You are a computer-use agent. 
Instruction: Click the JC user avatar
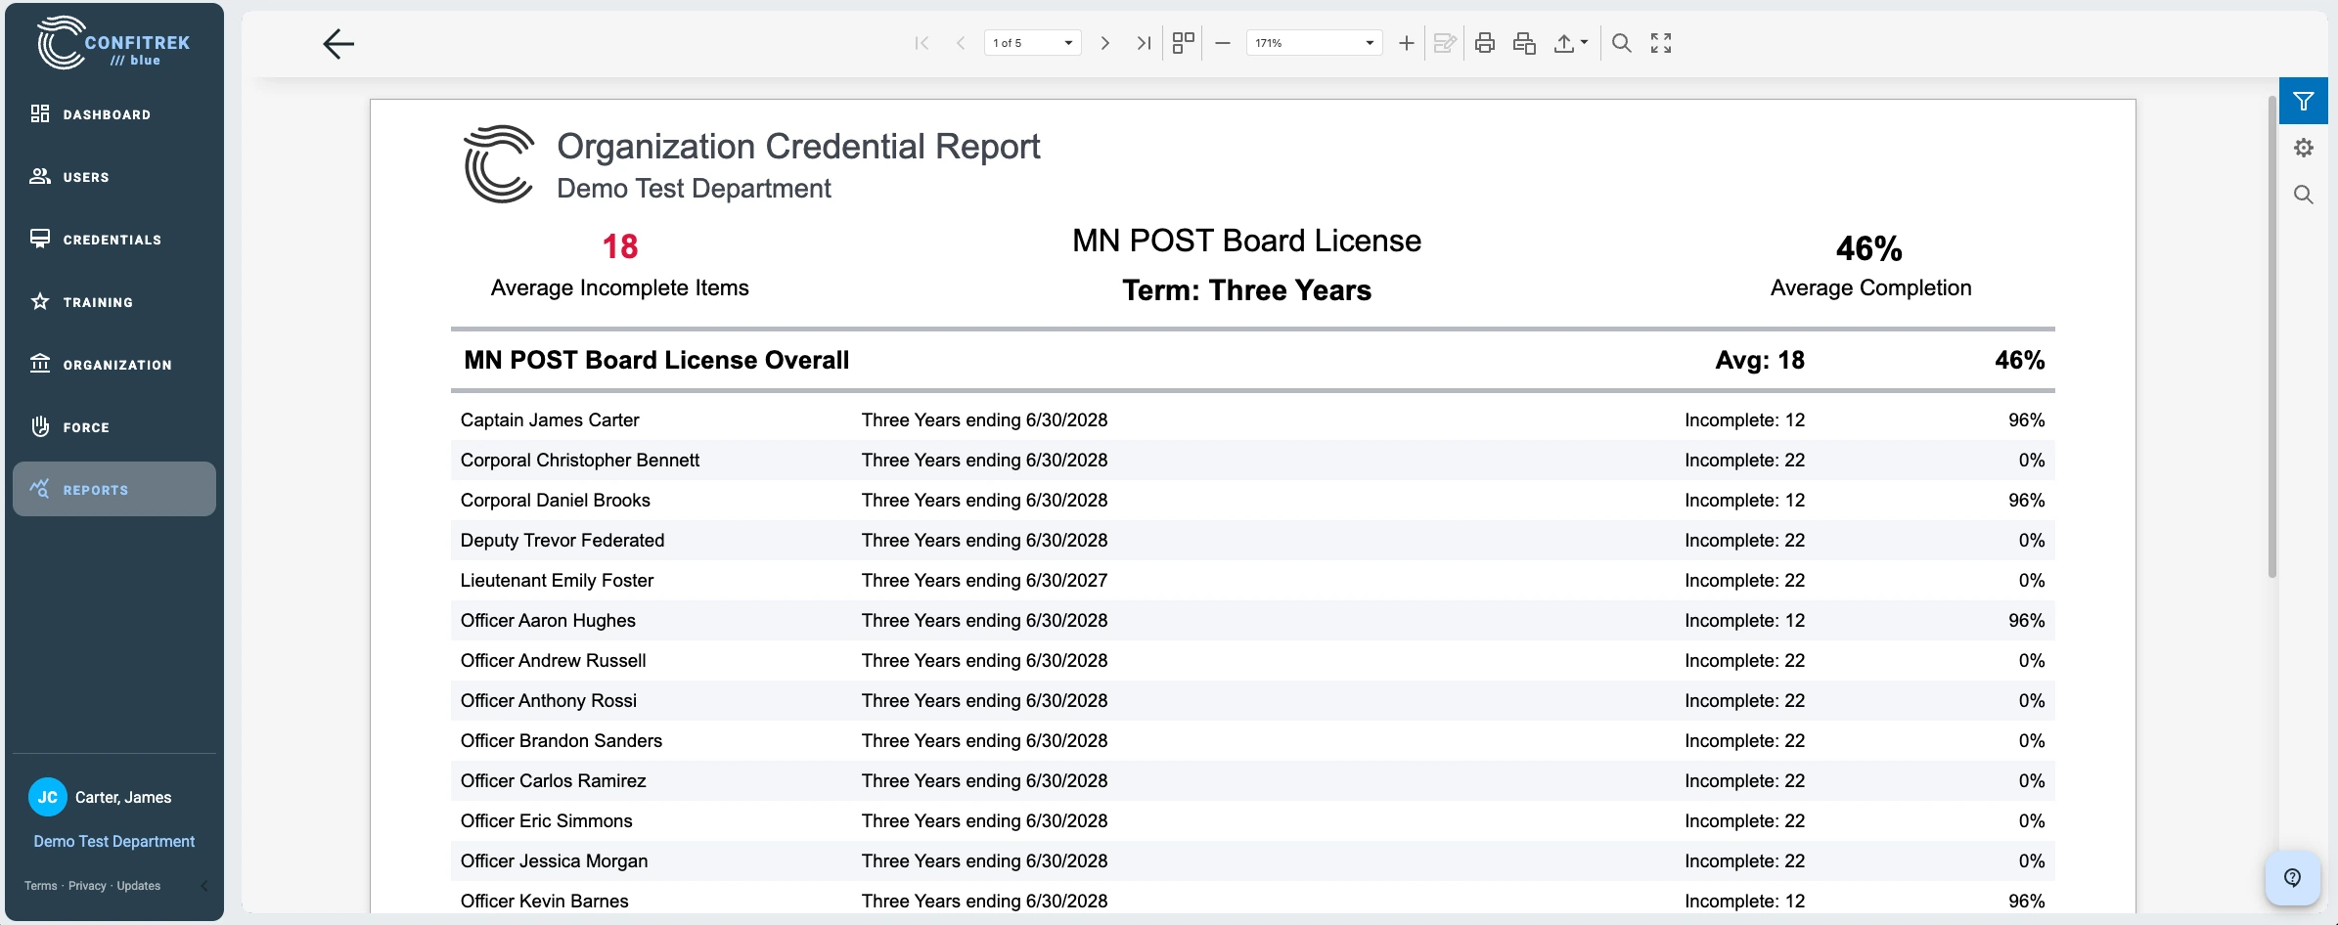(x=48, y=797)
